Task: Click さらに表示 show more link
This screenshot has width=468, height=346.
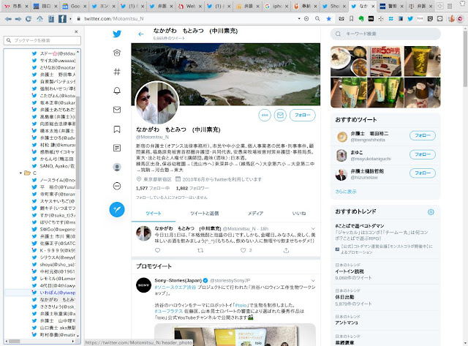Action: (x=346, y=192)
